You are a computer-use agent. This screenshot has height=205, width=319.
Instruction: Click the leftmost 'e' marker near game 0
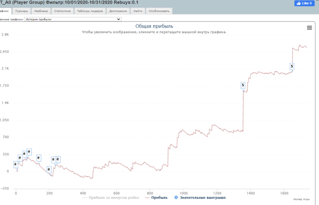[x=15, y=165]
